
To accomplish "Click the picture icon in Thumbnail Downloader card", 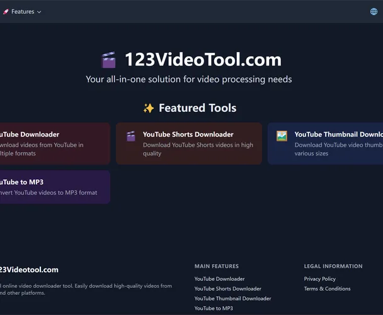I will pos(282,136).
